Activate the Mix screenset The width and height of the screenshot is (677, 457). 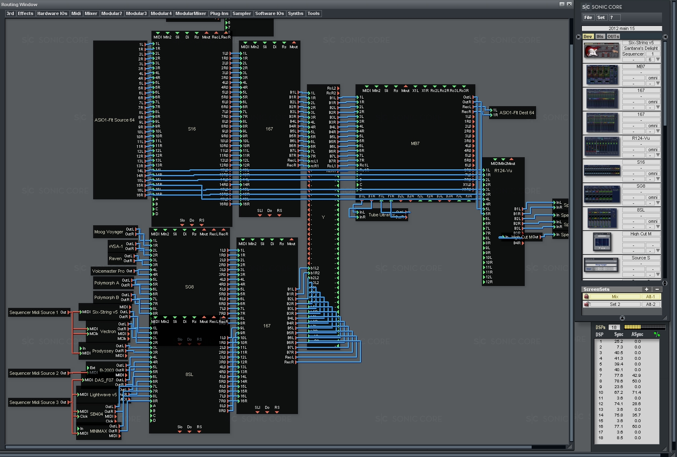615,297
